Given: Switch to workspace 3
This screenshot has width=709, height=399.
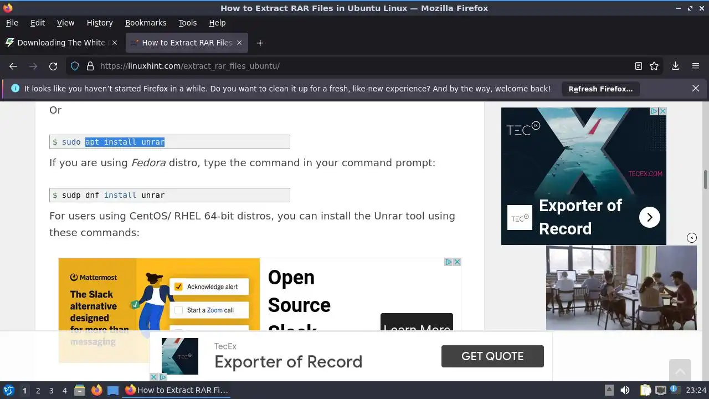Looking at the screenshot, I should (51, 391).
